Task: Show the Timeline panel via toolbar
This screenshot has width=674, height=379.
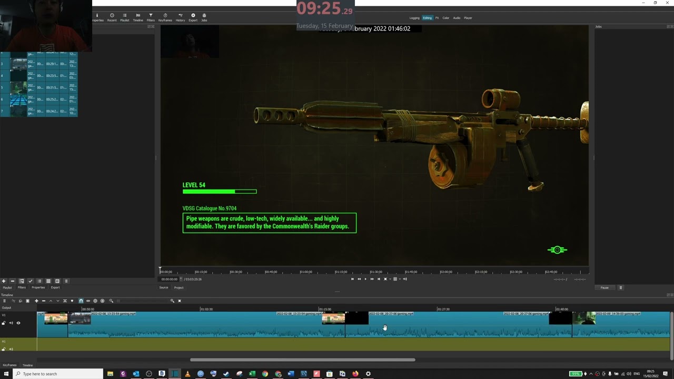Action: click(x=138, y=17)
